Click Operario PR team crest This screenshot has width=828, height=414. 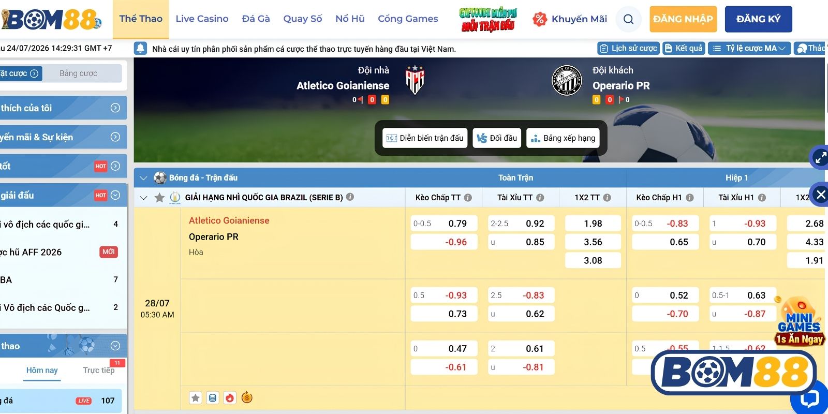[567, 80]
